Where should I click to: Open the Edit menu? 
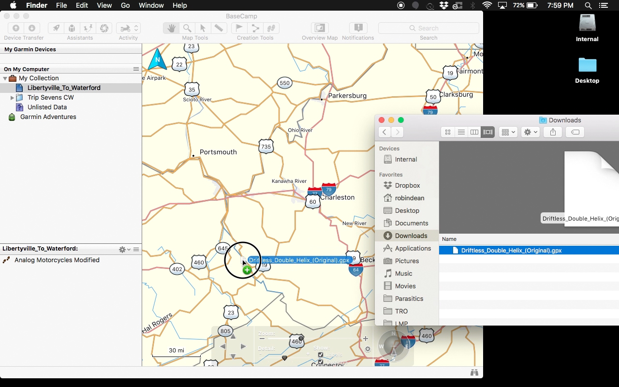82,5
